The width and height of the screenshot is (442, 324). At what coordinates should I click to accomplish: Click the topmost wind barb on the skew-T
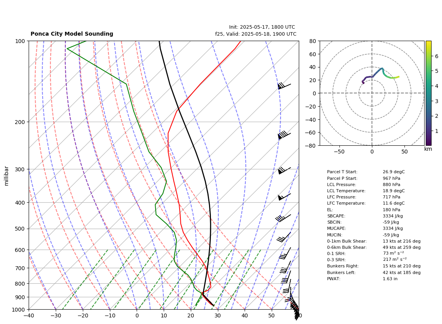pyautogui.click(x=284, y=86)
